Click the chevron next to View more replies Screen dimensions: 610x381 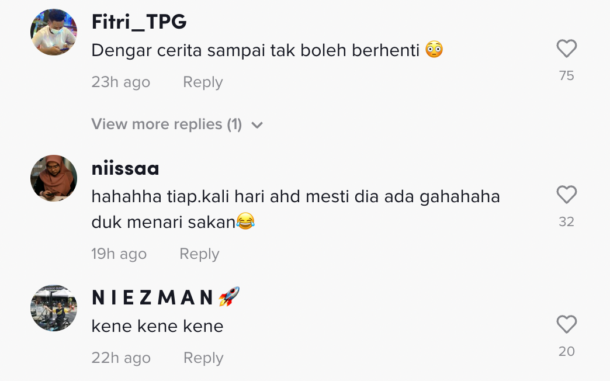tap(257, 125)
